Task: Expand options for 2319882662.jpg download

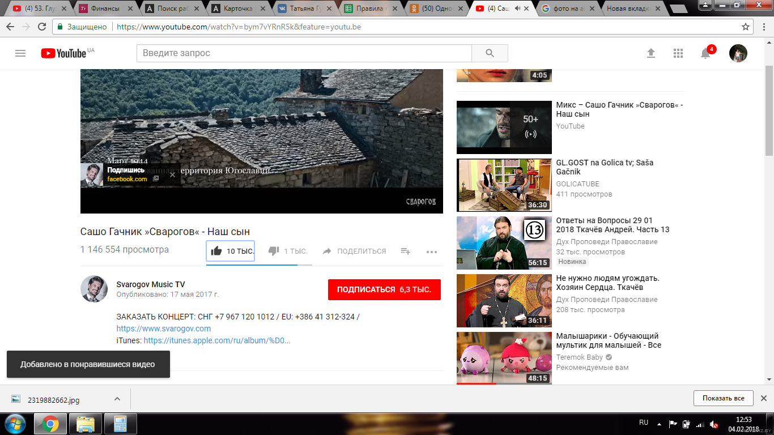Action: point(117,399)
